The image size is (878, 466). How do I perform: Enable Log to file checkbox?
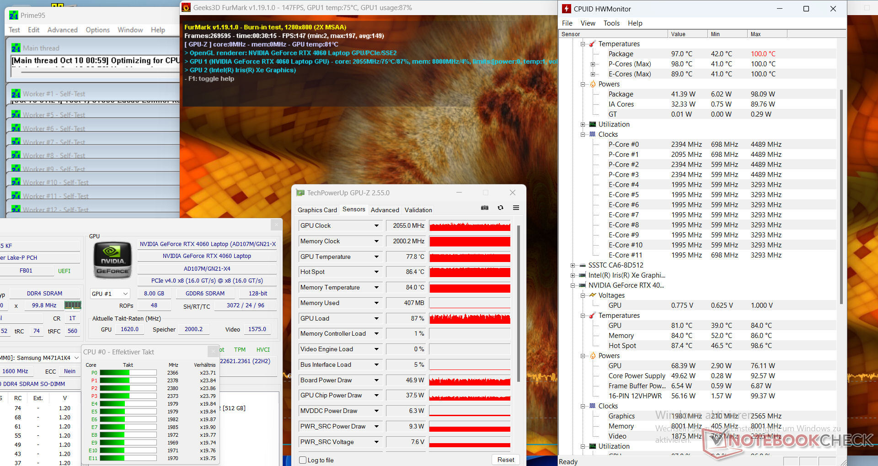coord(303,460)
